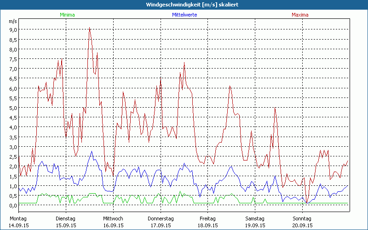
Task: Click the Samstag day label
Action: pyautogui.click(x=255, y=218)
